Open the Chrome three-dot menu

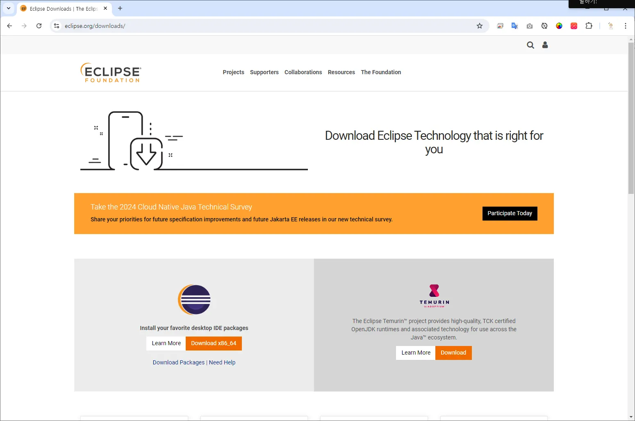pos(626,26)
